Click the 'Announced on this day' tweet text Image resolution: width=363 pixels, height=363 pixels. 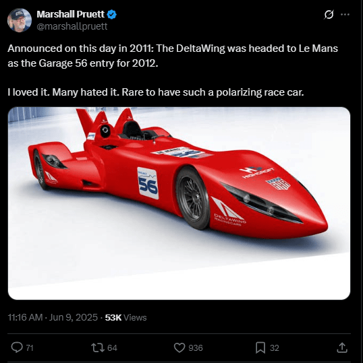[173, 56]
